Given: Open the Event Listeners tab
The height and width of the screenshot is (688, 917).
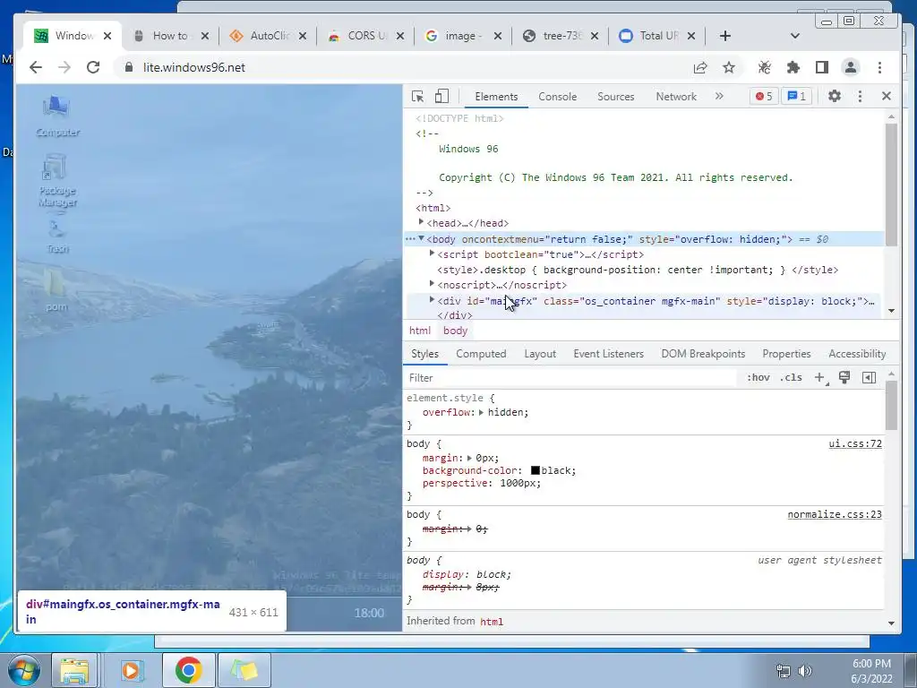Looking at the screenshot, I should [608, 354].
